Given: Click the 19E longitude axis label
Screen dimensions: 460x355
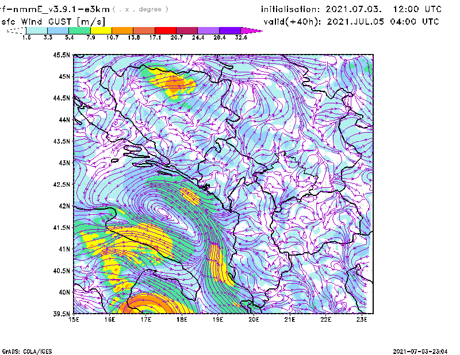Looking at the screenshot, I should pyautogui.click(x=218, y=319).
